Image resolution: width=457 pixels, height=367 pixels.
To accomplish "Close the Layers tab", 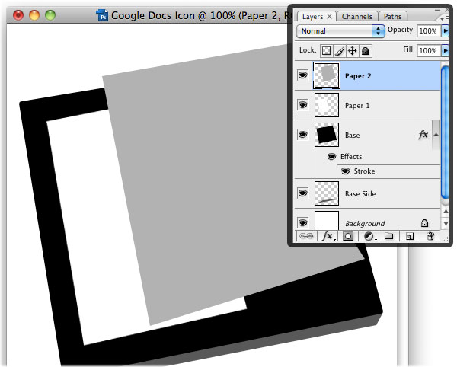I will tap(329, 16).
